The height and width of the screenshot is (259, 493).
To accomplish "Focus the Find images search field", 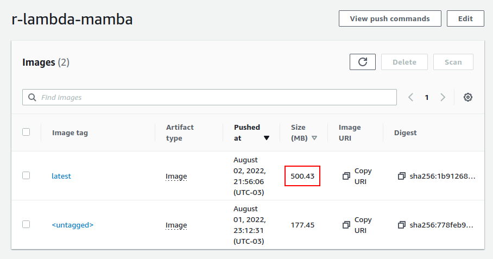I will click(x=210, y=97).
